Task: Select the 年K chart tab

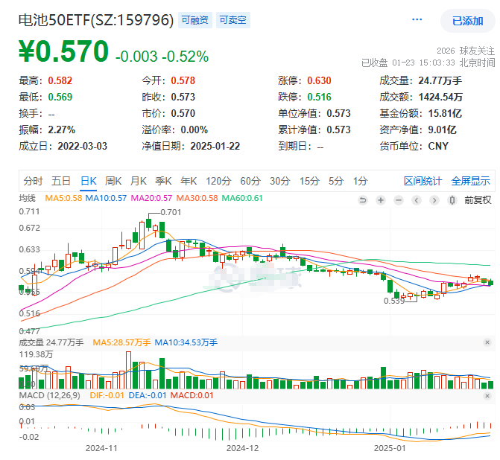Action: [x=189, y=181]
